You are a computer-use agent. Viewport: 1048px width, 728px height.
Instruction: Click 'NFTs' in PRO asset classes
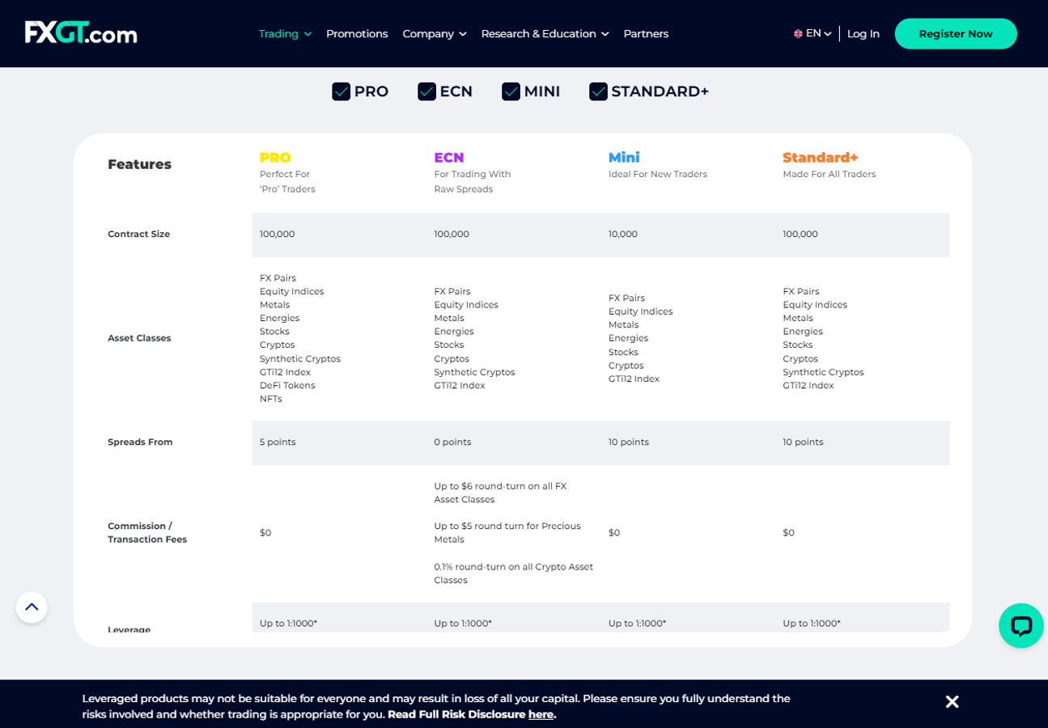tap(271, 399)
